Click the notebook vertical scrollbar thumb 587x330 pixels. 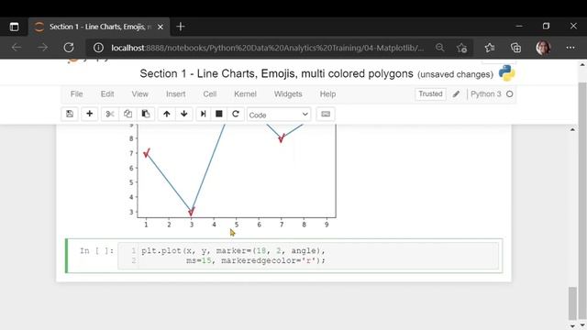572,303
